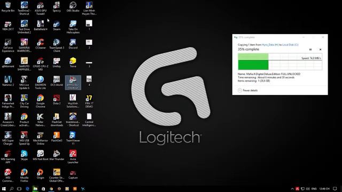Viewport: 342px width, 192px height.
Task: Open the MSI Gaming APP icon
Action: tap(8, 157)
